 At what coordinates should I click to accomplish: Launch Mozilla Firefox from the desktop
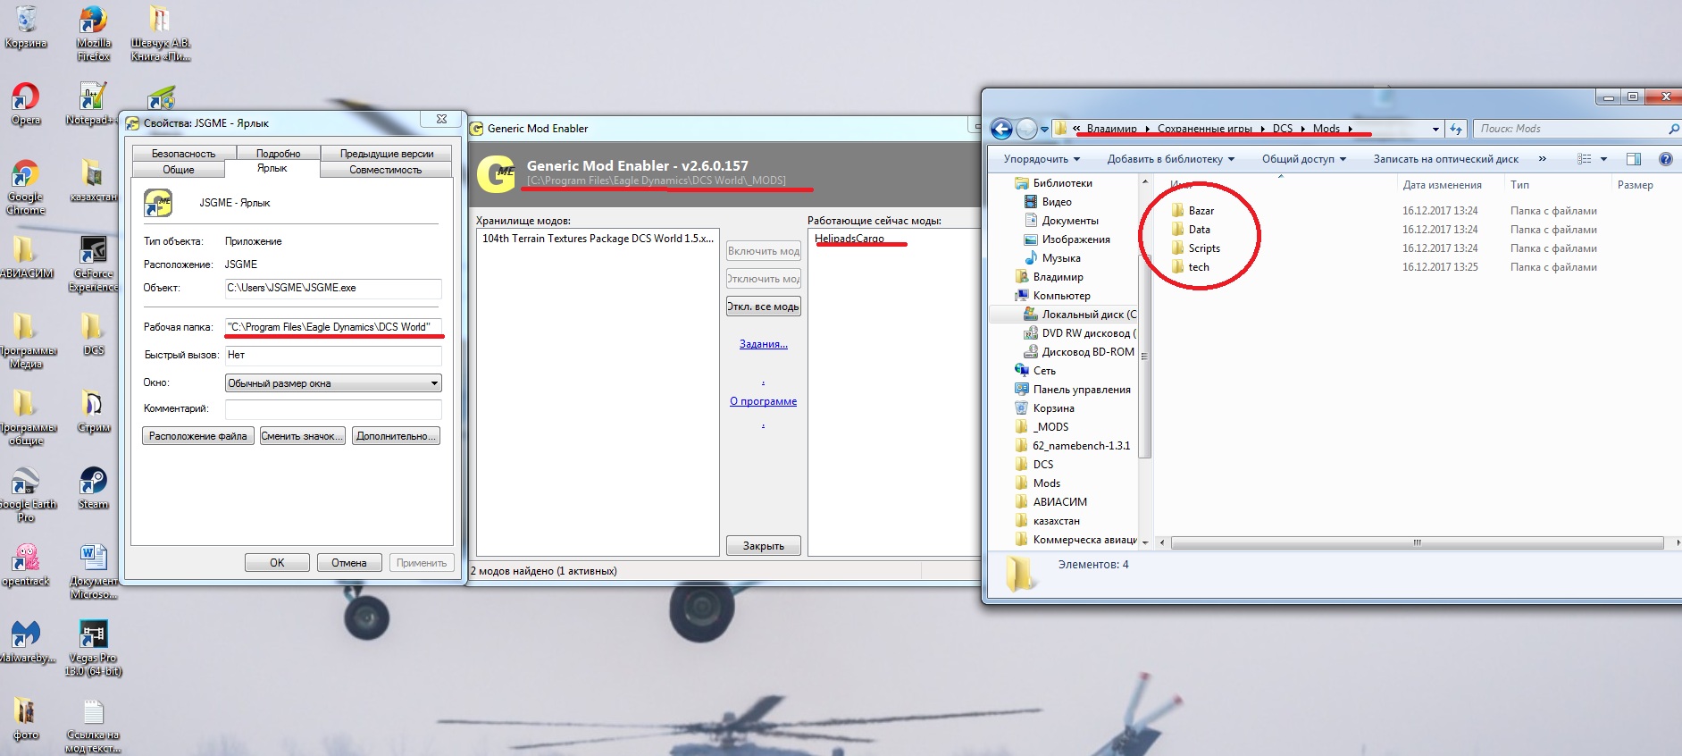94,32
